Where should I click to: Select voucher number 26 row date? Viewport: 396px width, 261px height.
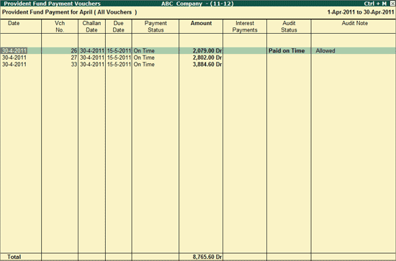pyautogui.click(x=14, y=50)
